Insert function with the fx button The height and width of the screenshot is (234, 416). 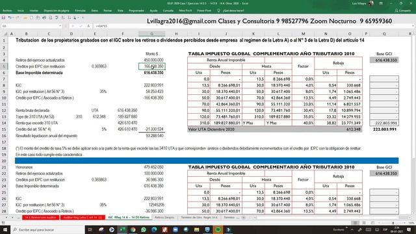(x=88, y=26)
